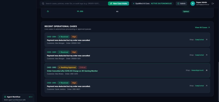Viewport: 219px width, 102px height.
Task: Click the High priority tag on CASE-1004
Action: coord(74,37)
